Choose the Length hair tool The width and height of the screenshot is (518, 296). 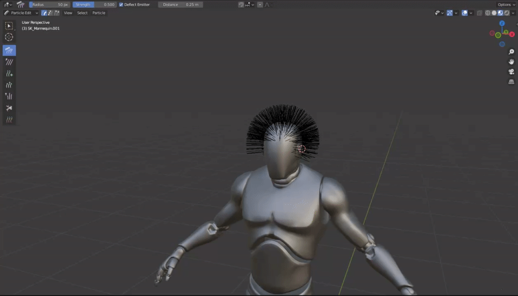click(9, 85)
